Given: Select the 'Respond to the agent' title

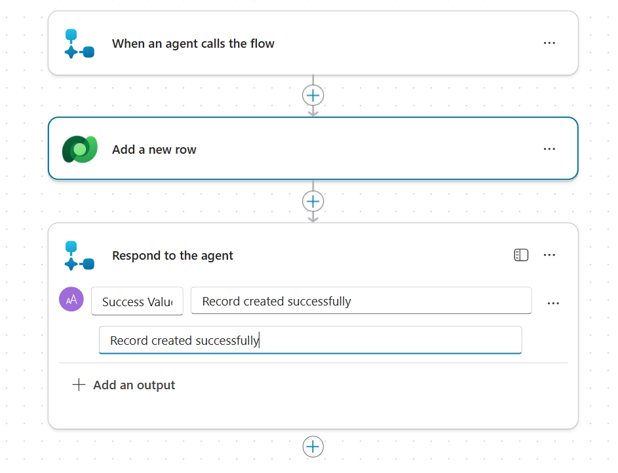Looking at the screenshot, I should coord(172,256).
